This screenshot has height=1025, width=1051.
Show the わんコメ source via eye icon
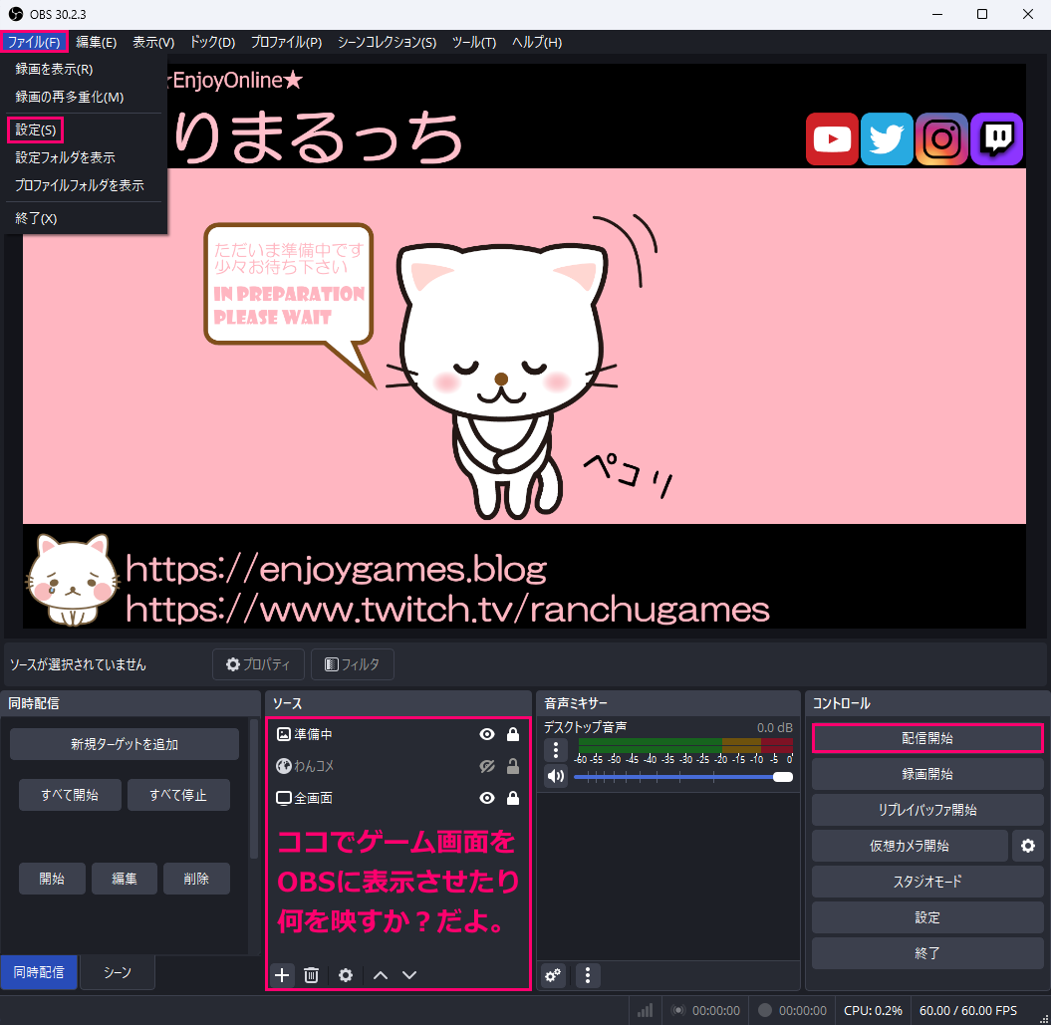[487, 766]
